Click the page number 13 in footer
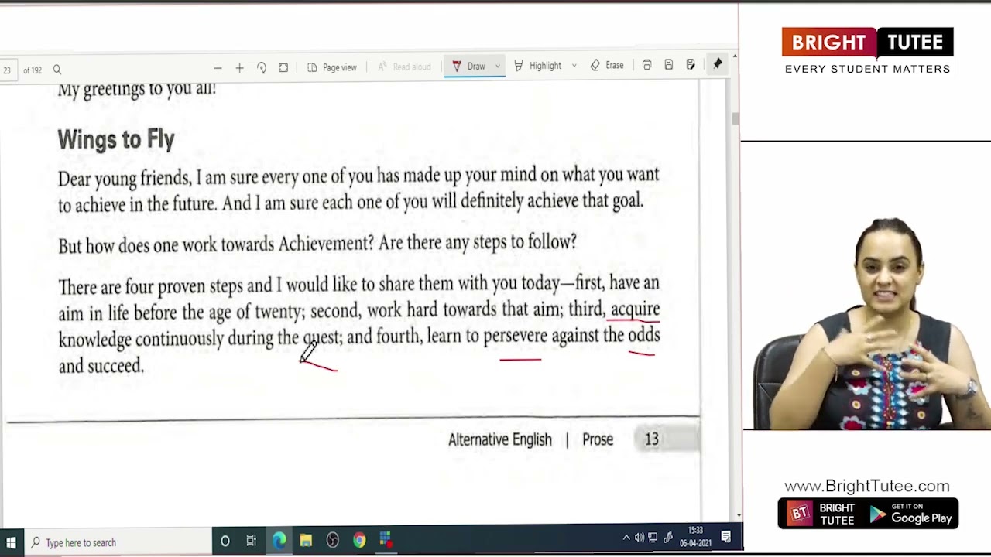Viewport: 991px width, 557px height. pyautogui.click(x=652, y=439)
